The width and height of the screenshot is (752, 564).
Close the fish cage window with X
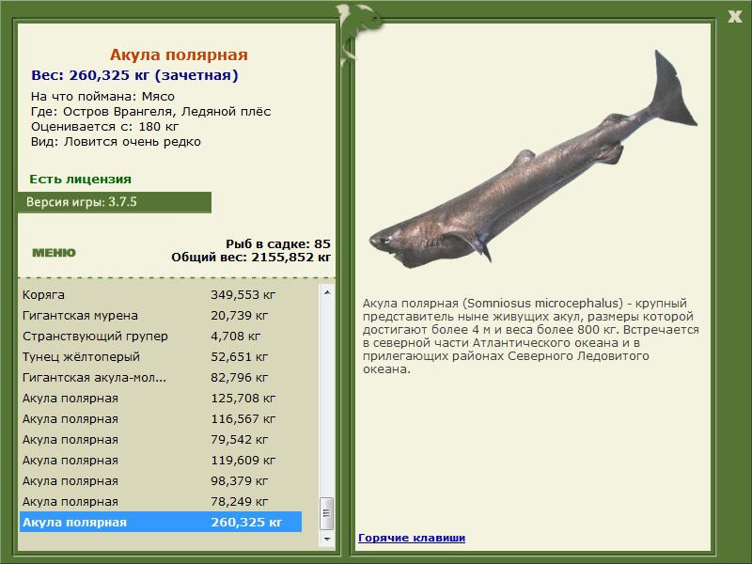[x=734, y=17]
